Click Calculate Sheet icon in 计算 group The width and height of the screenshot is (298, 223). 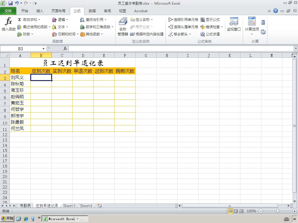pyautogui.click(x=263, y=32)
